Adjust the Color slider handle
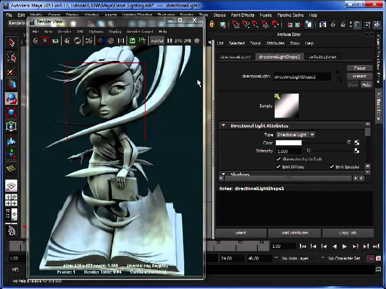Viewport: 386px width, 289px height. [x=349, y=143]
